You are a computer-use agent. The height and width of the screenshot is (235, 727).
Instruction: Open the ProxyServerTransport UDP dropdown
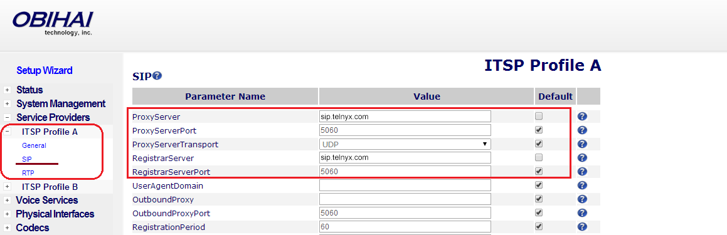point(405,144)
